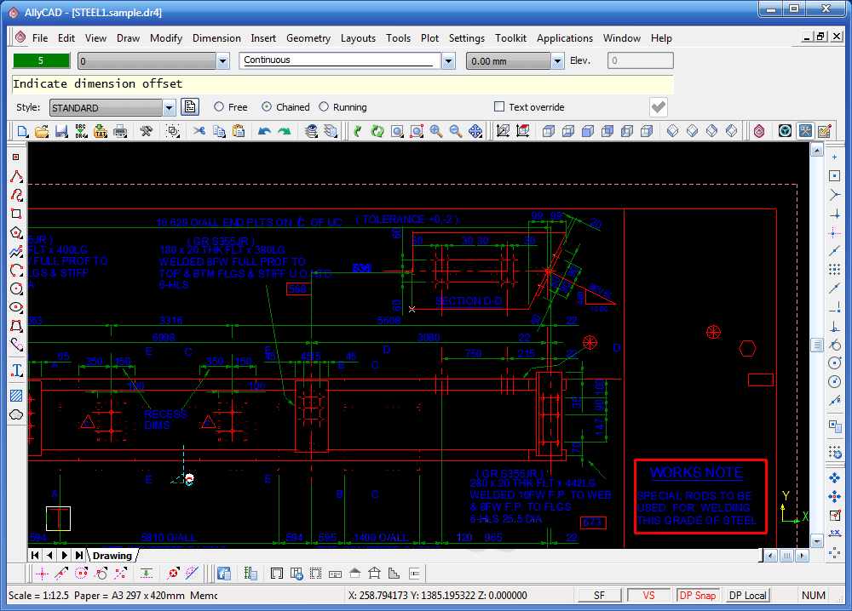The width and height of the screenshot is (852, 611).
Task: Open the Dimension menu
Action: [216, 37]
